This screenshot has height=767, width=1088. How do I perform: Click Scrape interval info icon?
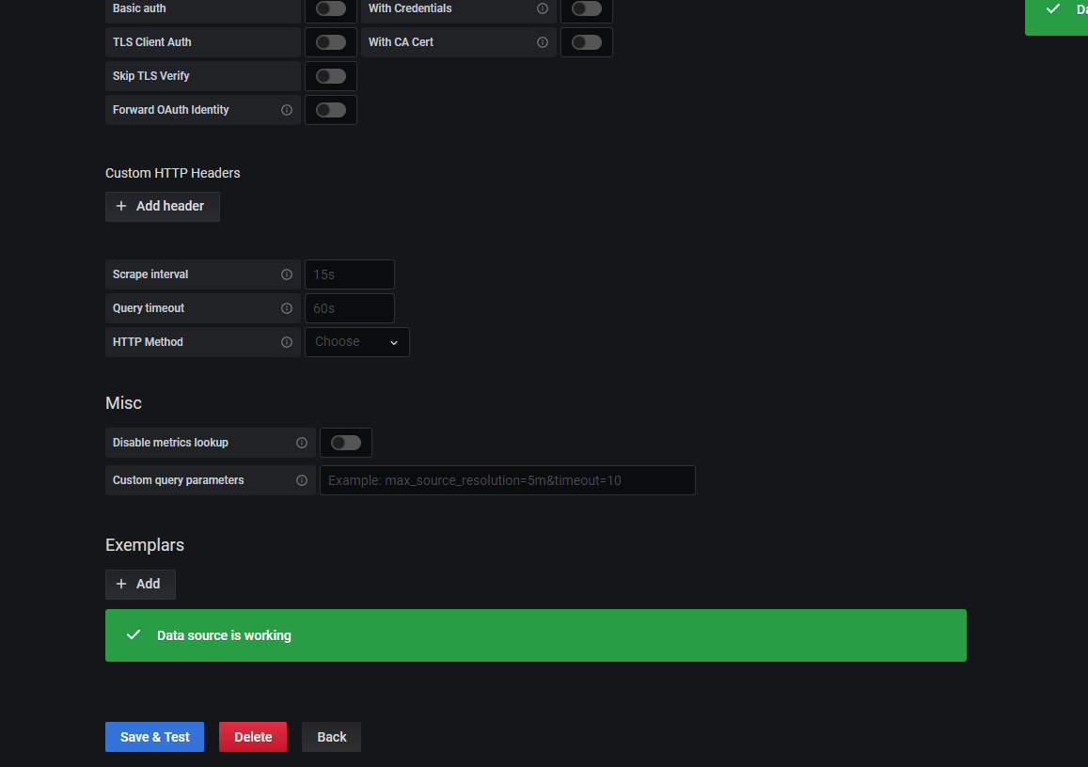(x=287, y=274)
